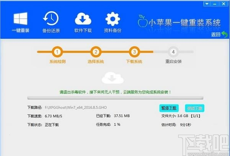Screen dimensions: 230x156
Task: Open the 备份还原 clock icon
Action: 51,19
